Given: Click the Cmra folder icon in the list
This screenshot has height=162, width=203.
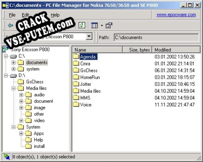Looking at the screenshot, I should (x=76, y=63).
